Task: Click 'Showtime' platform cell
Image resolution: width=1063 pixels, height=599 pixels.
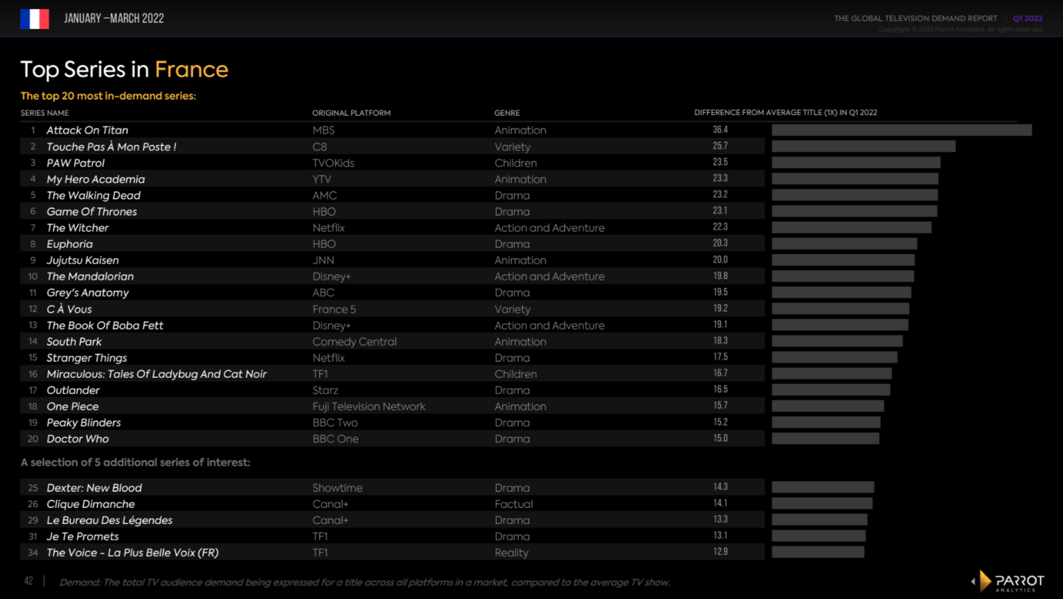Action: (x=337, y=488)
